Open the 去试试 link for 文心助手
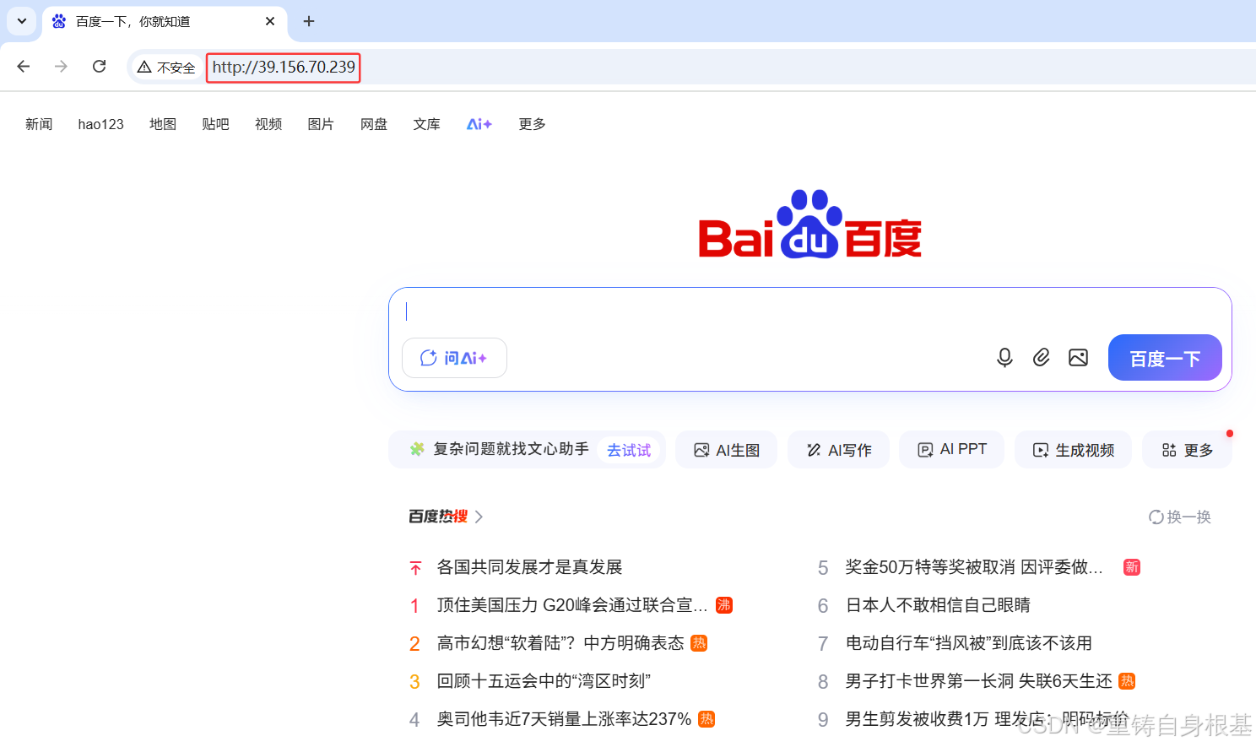 point(629,449)
